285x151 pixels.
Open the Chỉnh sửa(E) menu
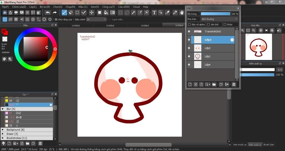(19, 7)
